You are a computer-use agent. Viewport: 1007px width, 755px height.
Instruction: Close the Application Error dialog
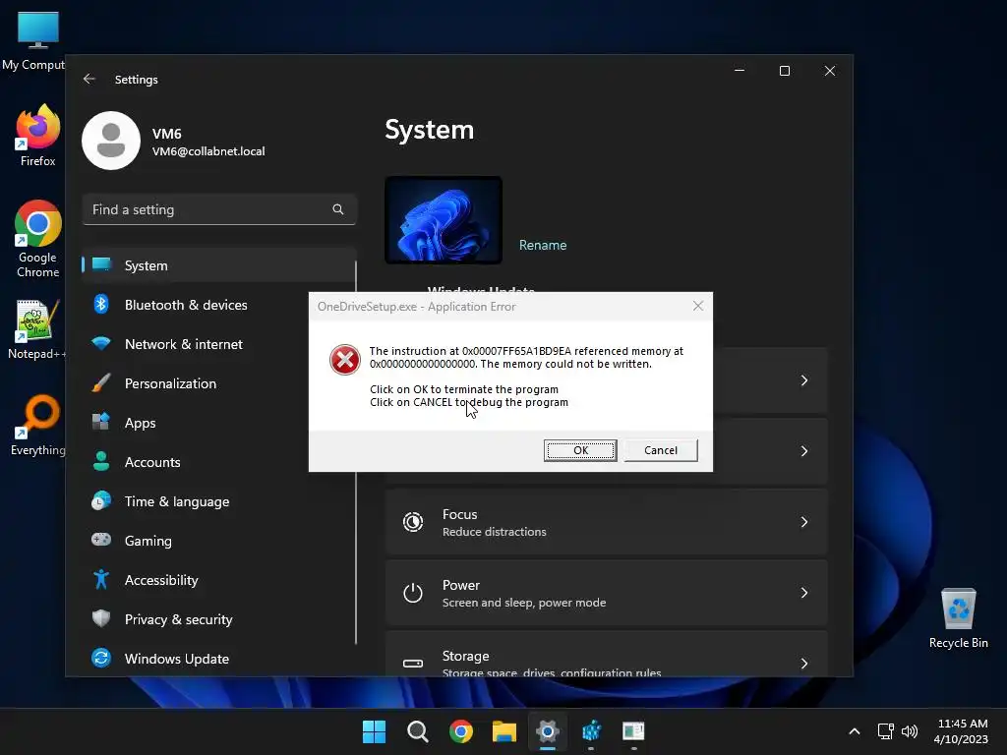(x=698, y=307)
